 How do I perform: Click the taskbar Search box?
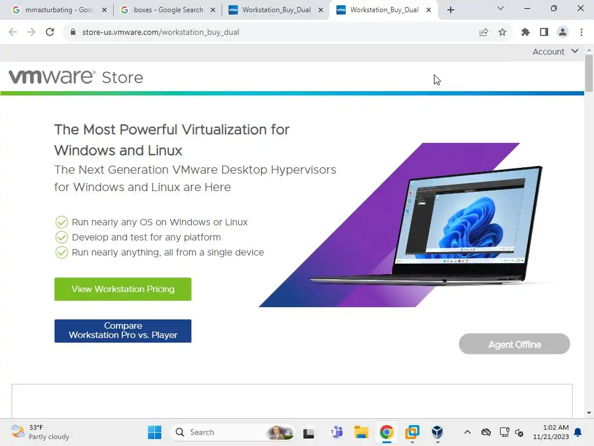[x=233, y=432]
